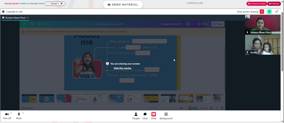This screenshot has height=123, width=284.
Task: Open the DEMO MATERIAL tab
Action: point(123,5)
